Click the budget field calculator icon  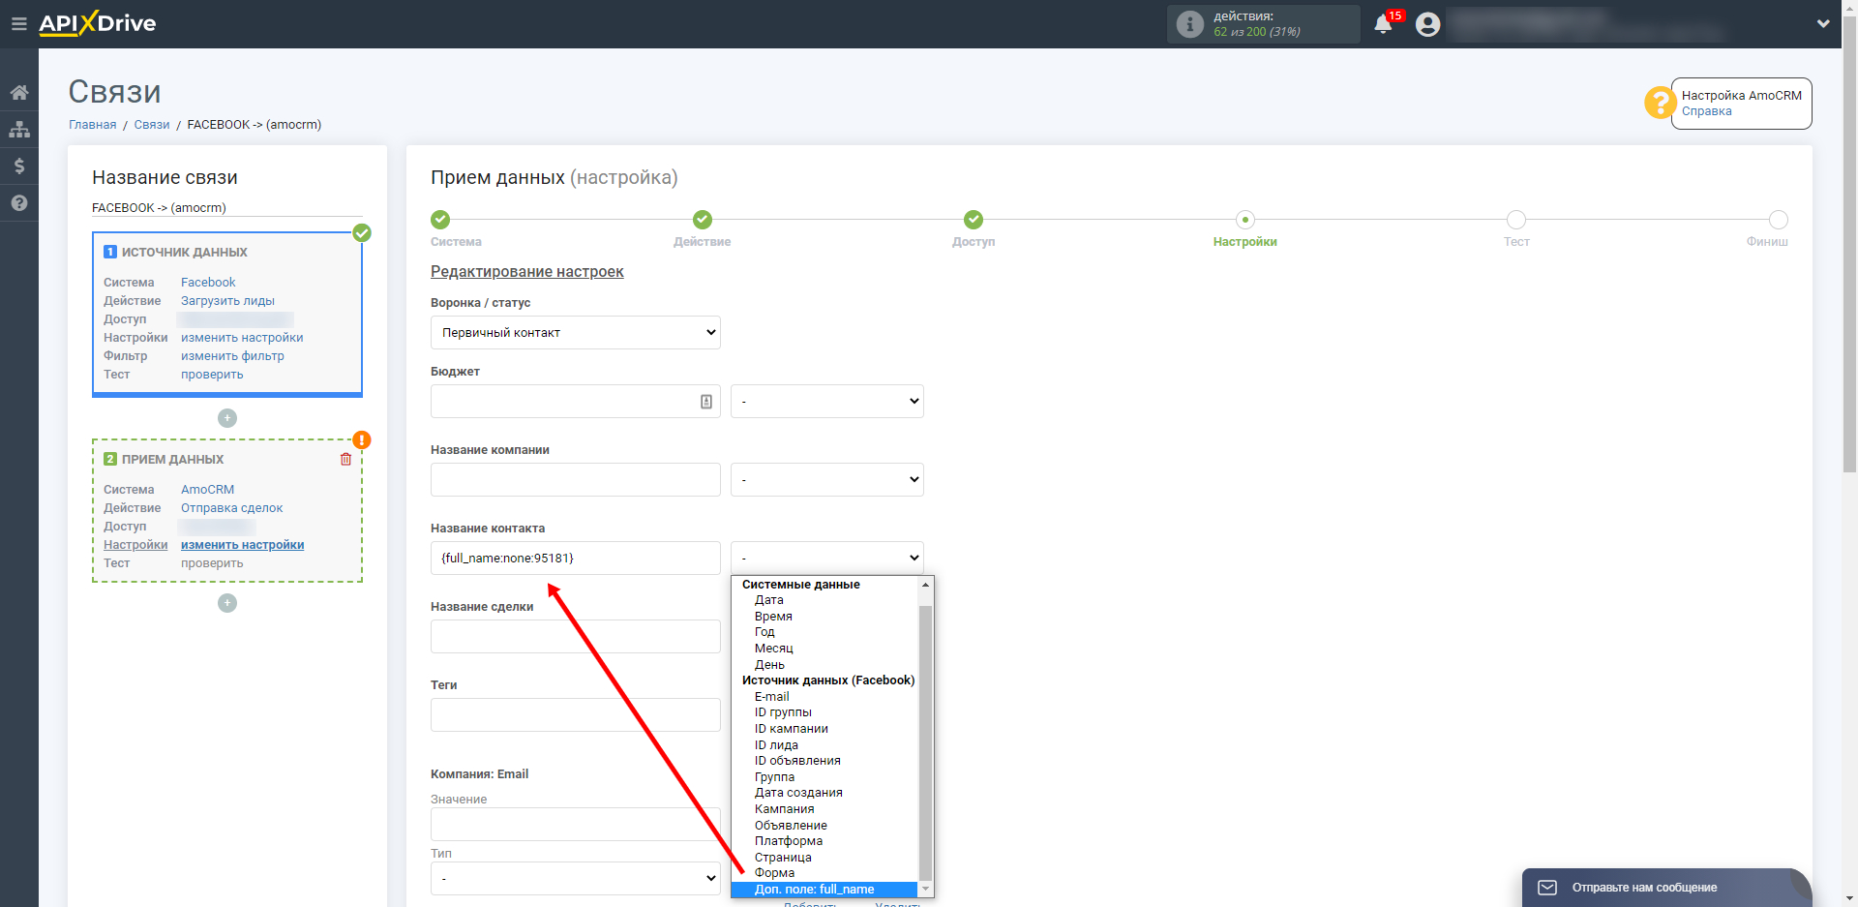pos(706,402)
